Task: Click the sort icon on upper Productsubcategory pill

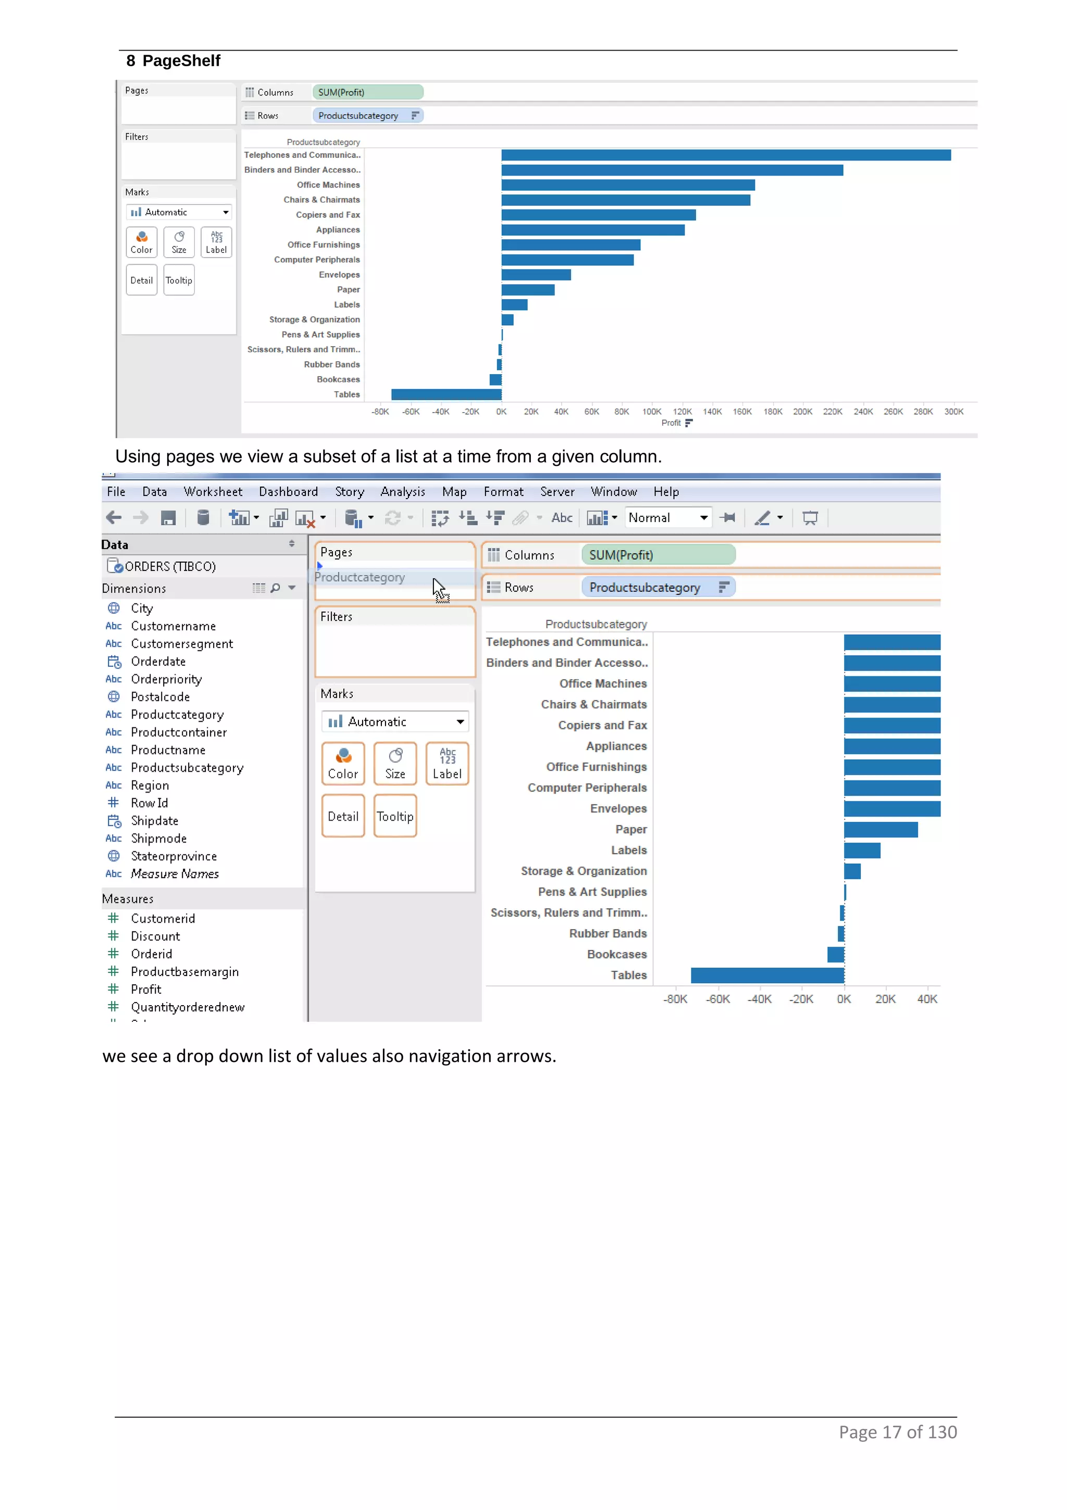Action: pos(415,116)
